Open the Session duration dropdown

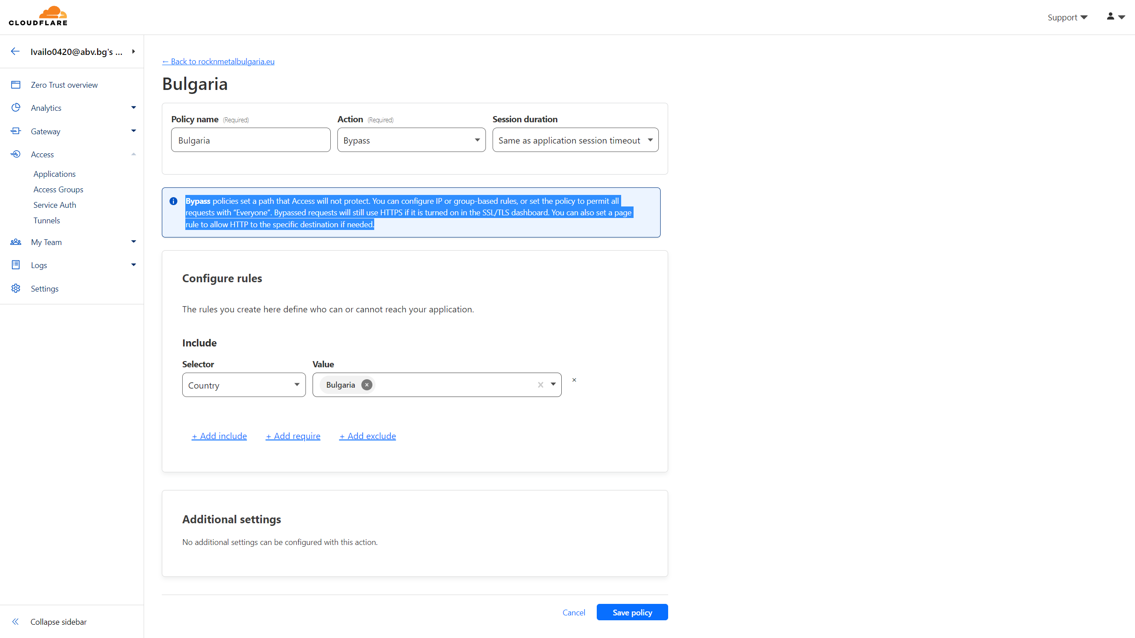[x=575, y=140]
